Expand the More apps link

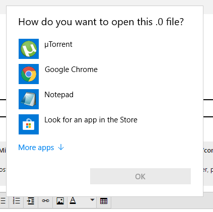point(41,148)
